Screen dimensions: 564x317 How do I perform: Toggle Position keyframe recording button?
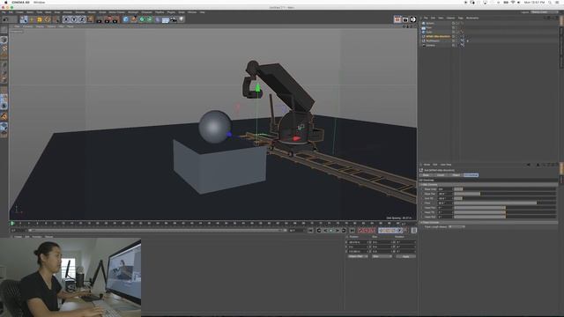click(x=381, y=231)
